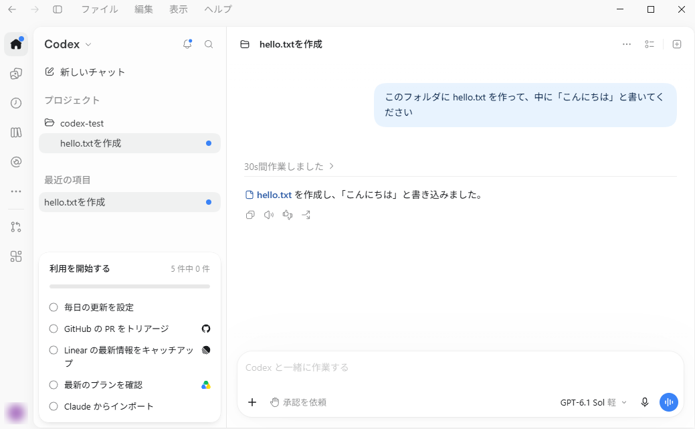Screen dimensions: 695x429
Task: Click the folder icon beside chat title
Action: click(245, 44)
